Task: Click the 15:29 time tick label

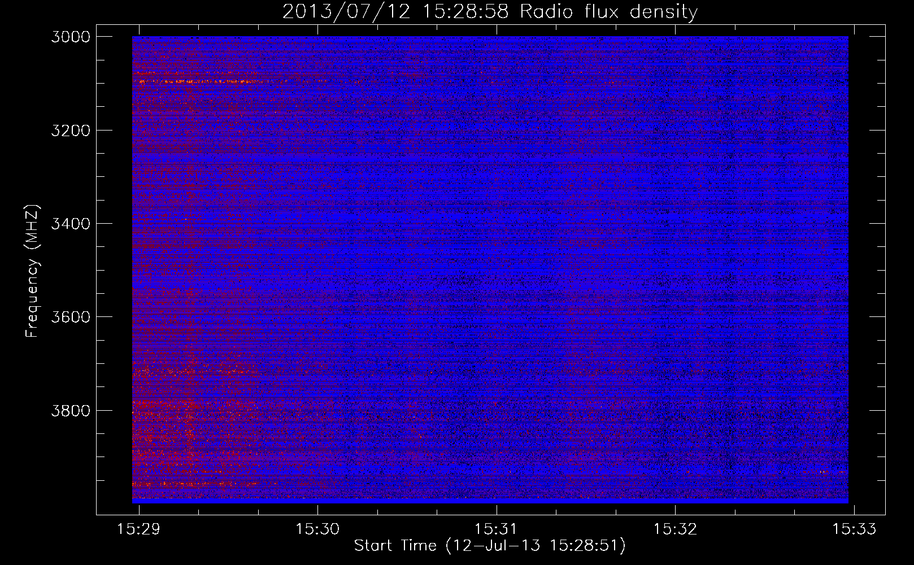Action: click(x=139, y=529)
